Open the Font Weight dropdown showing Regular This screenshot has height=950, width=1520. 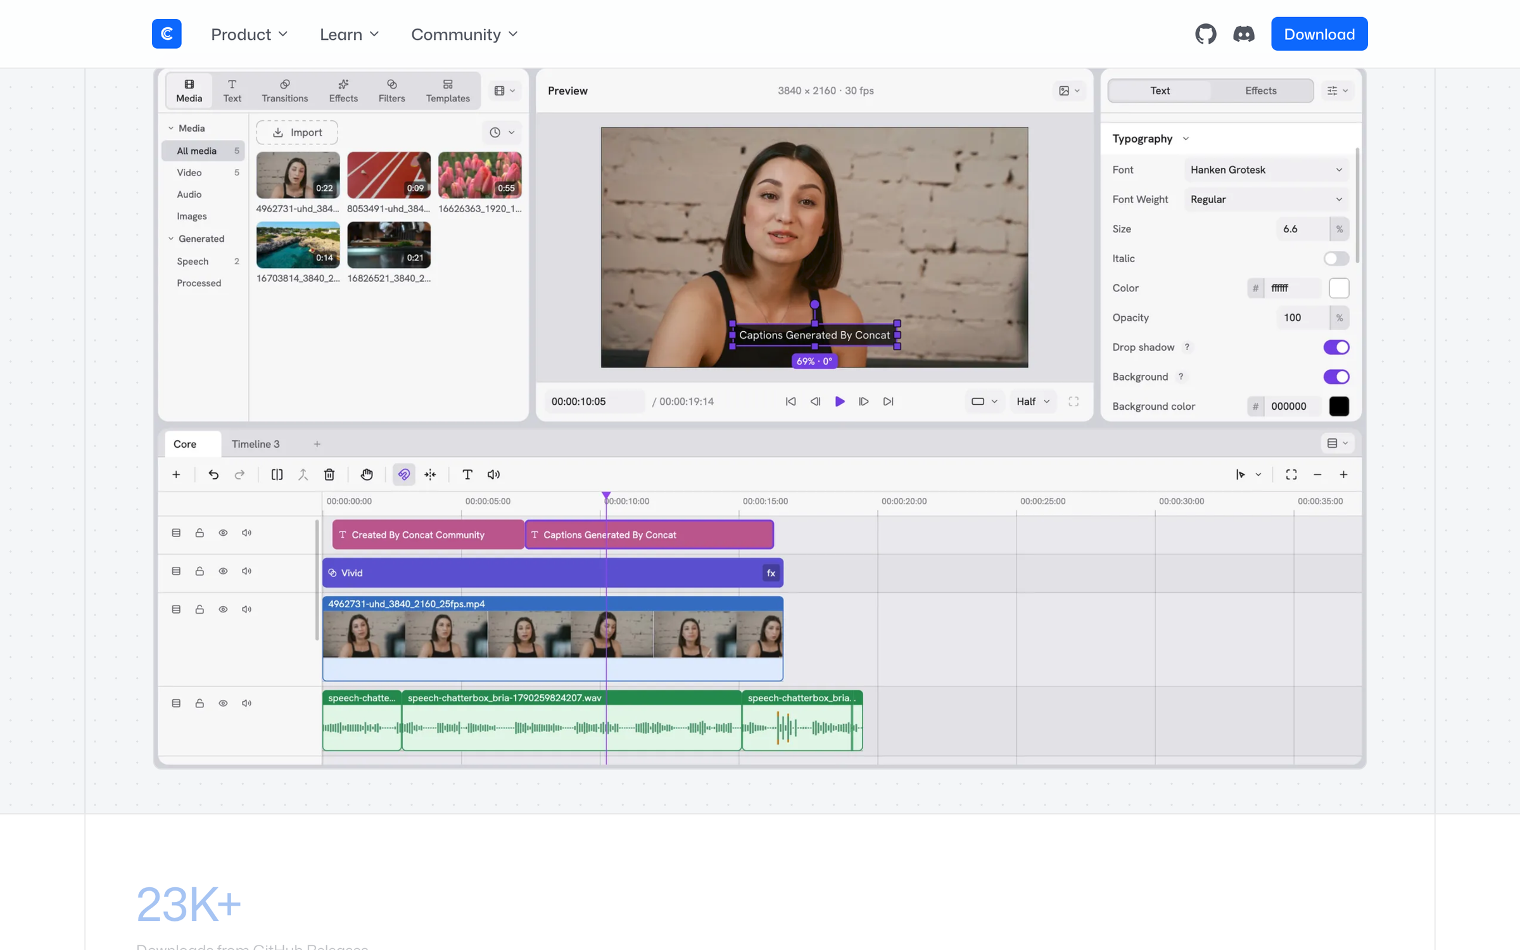[x=1266, y=199]
